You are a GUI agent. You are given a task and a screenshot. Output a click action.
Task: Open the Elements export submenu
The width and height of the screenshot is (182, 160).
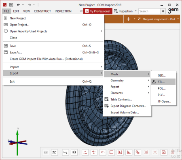point(127,93)
